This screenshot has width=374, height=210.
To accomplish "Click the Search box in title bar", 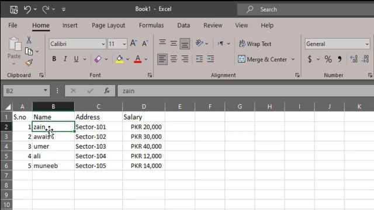I will 305,9.
